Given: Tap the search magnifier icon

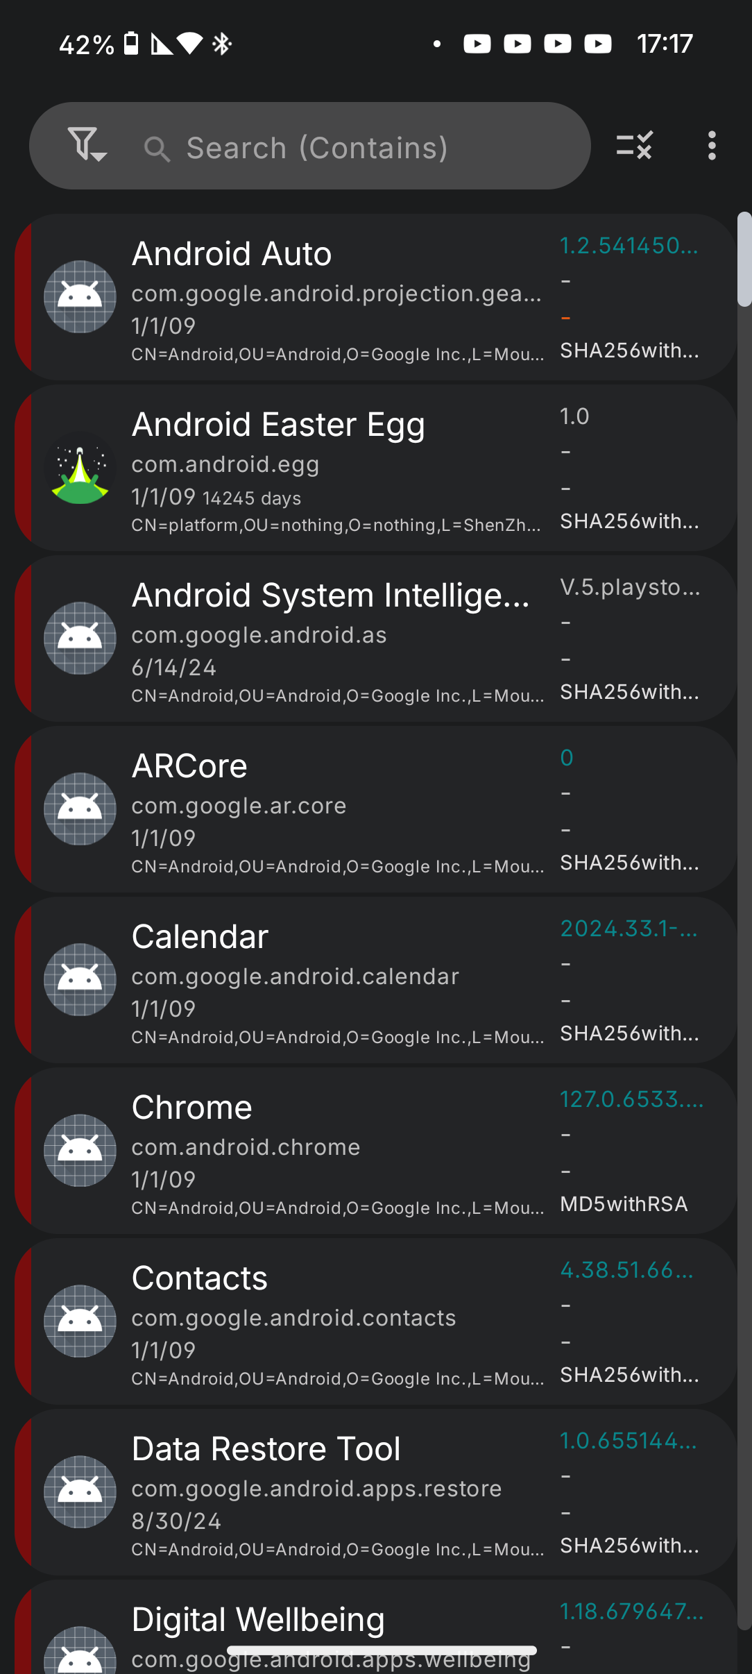Looking at the screenshot, I should [x=157, y=148].
